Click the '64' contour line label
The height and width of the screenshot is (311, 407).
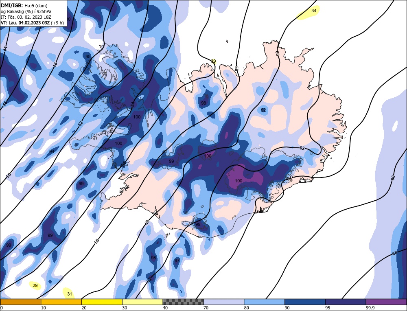pyautogui.click(x=289, y=179)
